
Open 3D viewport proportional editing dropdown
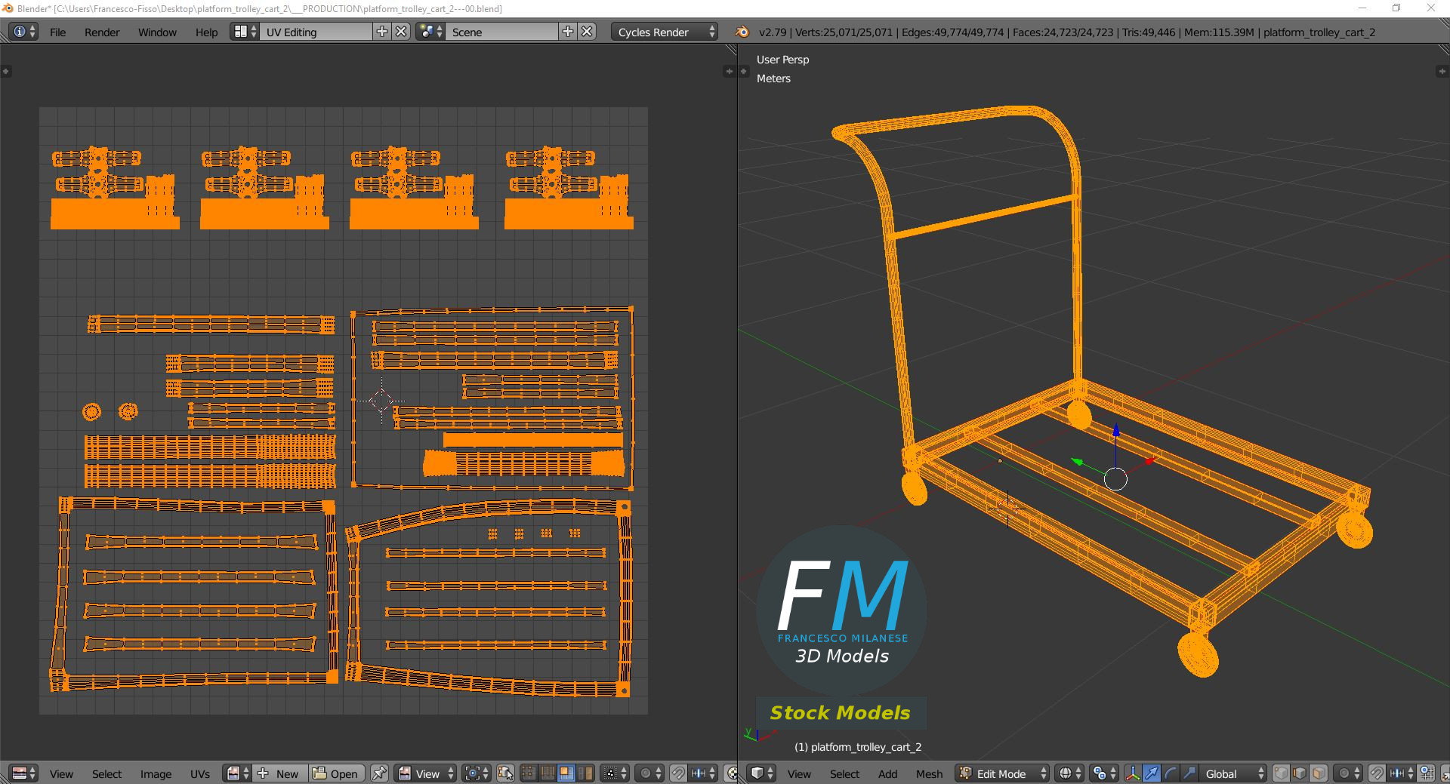coord(1348,773)
